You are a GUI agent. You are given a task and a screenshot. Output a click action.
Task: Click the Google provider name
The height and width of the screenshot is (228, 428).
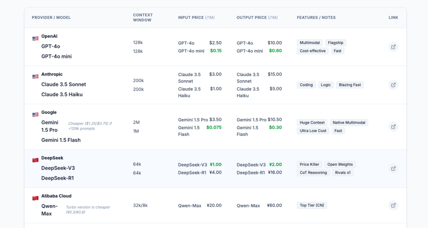49,112
